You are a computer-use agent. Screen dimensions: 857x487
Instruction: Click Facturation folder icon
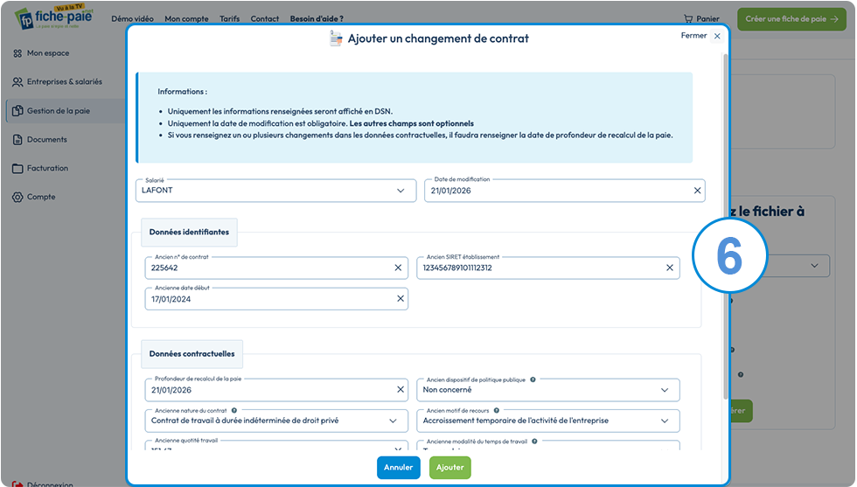[x=17, y=169]
